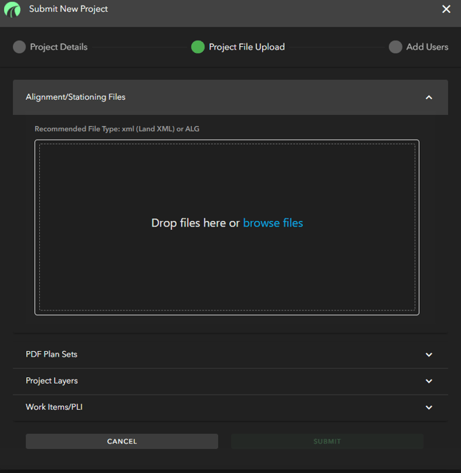This screenshot has width=461, height=473.
Task: Click the green Project File Upload circle
Action: point(197,47)
